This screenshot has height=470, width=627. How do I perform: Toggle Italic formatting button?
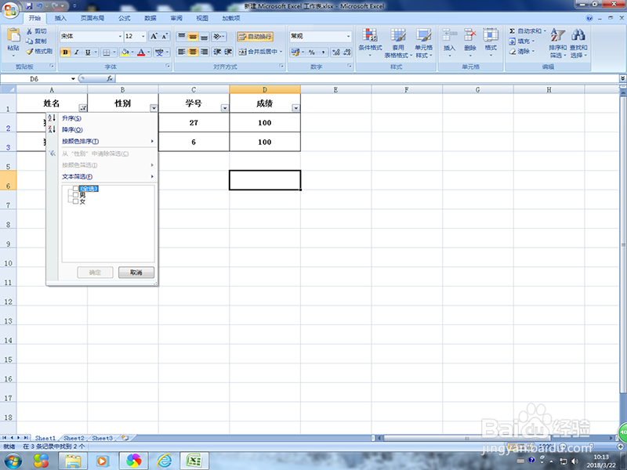[76, 52]
